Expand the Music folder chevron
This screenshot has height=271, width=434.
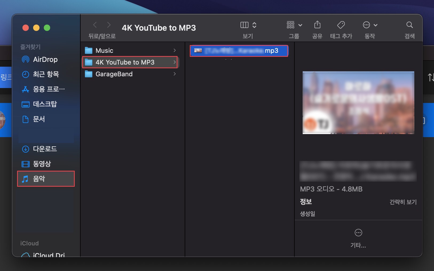tap(175, 50)
